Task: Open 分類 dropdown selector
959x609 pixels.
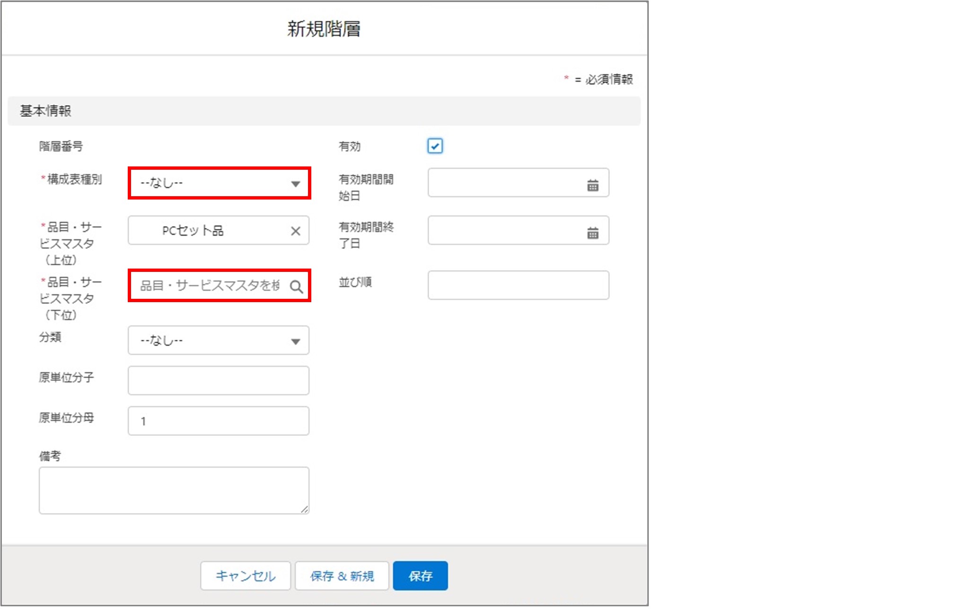Action: coord(220,341)
